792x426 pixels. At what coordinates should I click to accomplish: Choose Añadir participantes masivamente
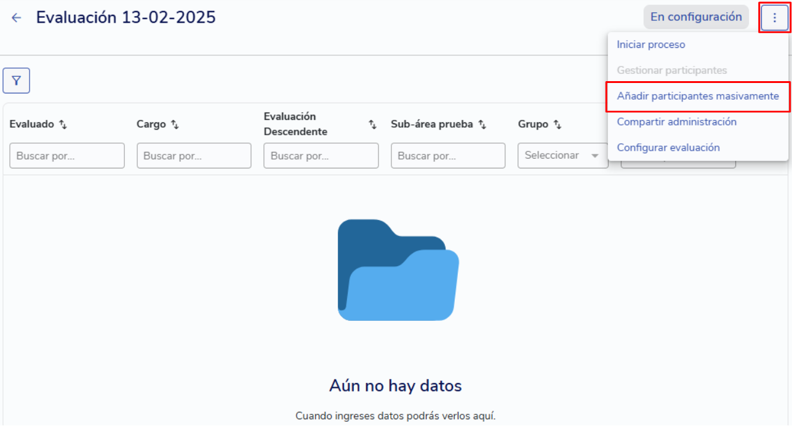point(697,97)
